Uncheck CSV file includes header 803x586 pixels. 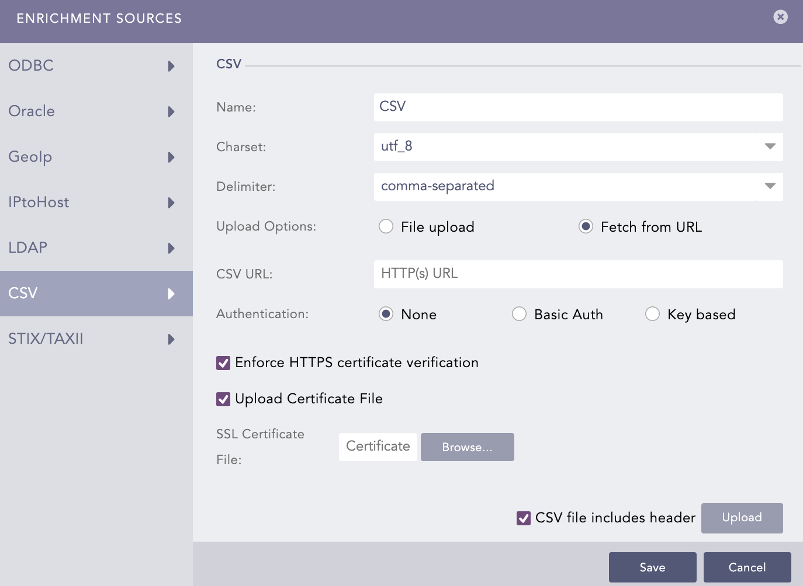pyautogui.click(x=524, y=518)
